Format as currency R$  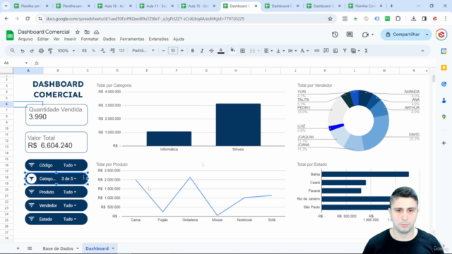point(84,51)
